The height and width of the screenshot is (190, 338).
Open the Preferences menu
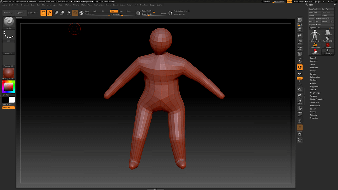(x=99, y=5)
